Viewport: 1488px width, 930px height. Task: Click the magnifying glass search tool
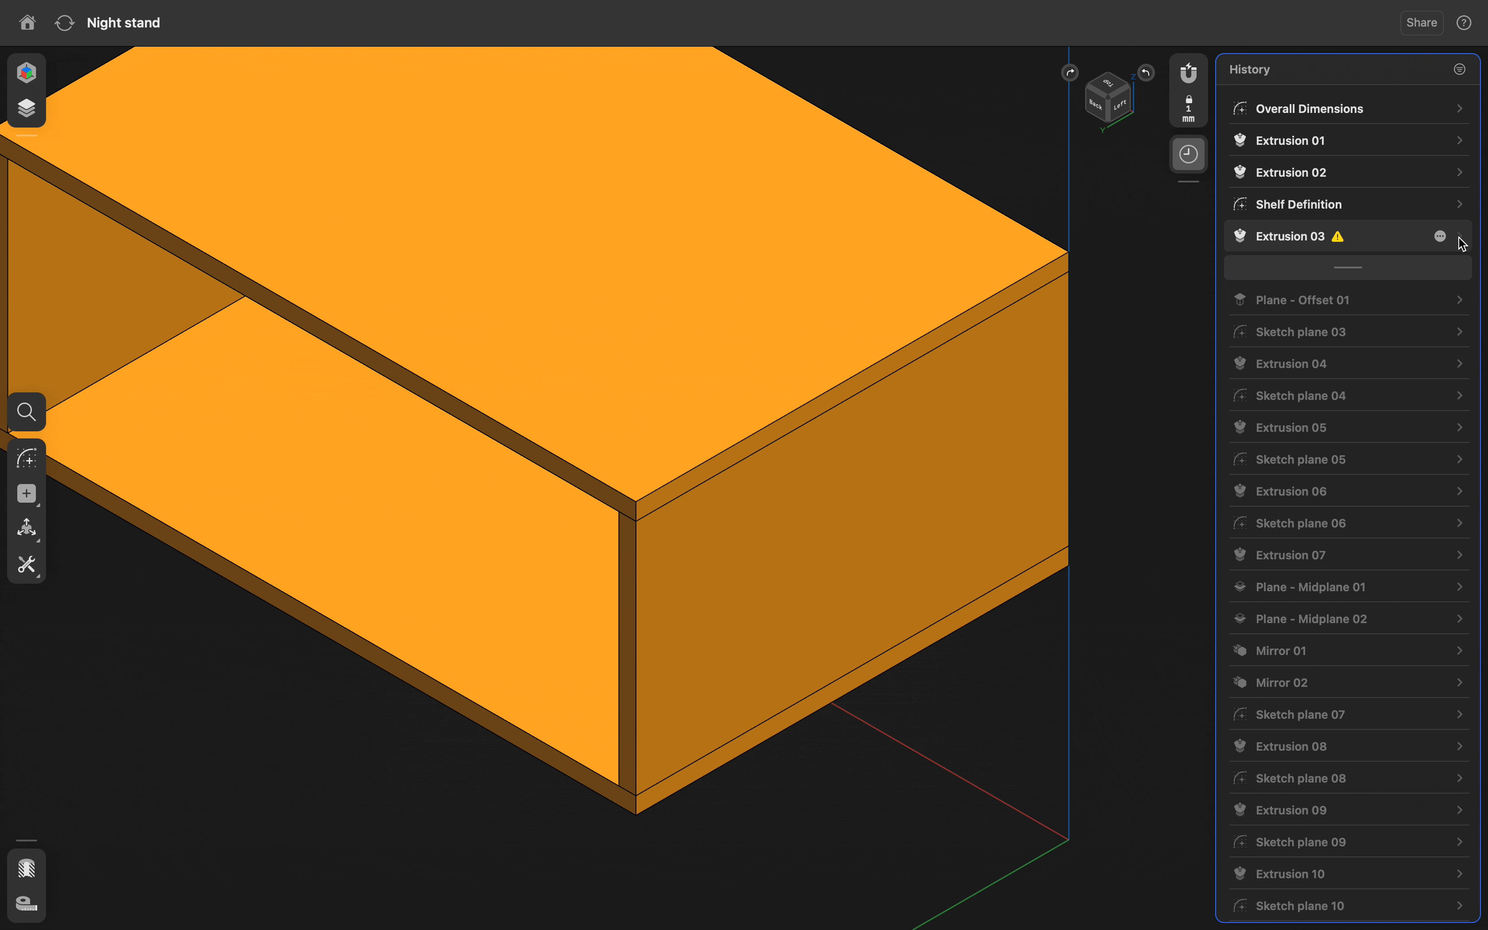pyautogui.click(x=27, y=411)
